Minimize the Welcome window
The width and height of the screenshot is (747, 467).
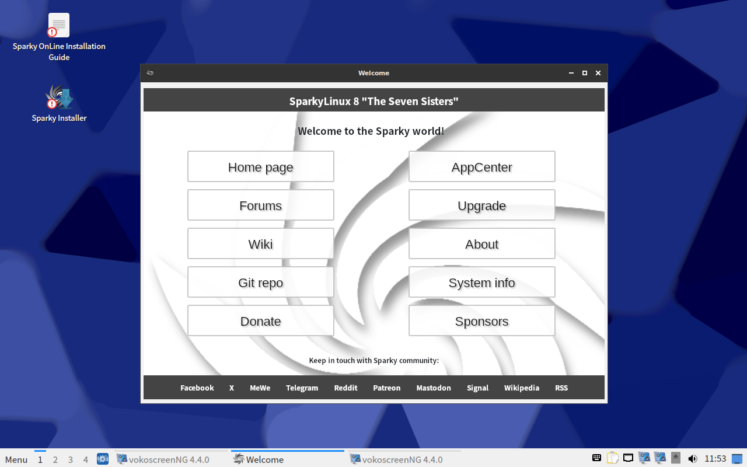[571, 73]
